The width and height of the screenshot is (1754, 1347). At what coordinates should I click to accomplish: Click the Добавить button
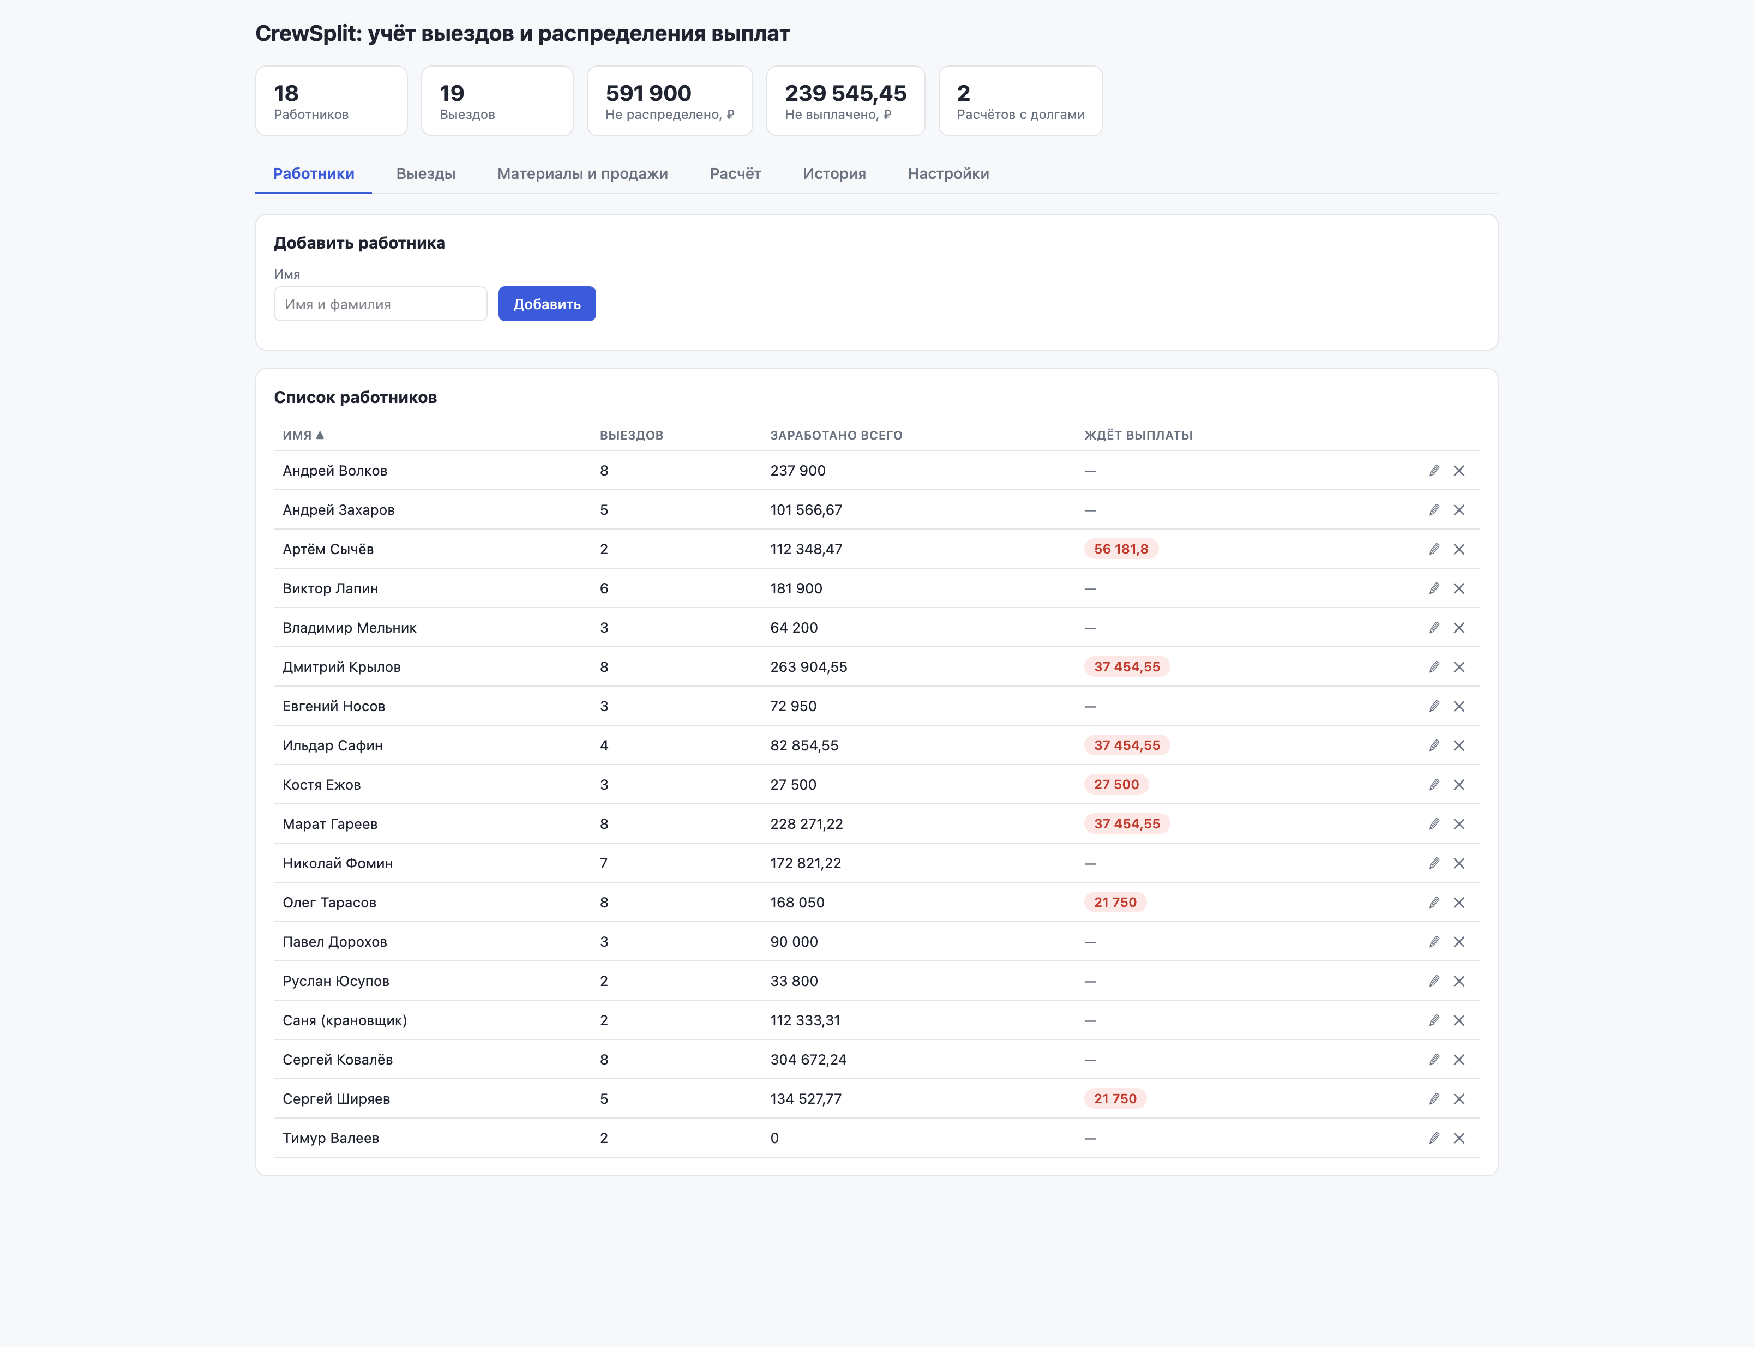coord(546,304)
